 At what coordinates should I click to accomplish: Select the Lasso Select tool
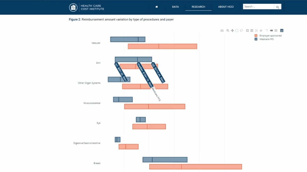[241, 31]
